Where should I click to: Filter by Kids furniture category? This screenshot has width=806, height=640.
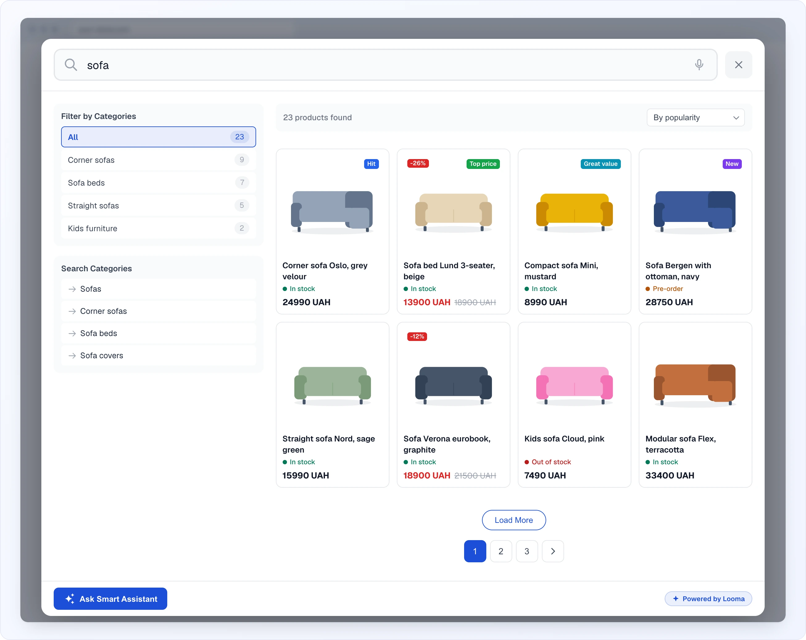pyautogui.click(x=159, y=228)
